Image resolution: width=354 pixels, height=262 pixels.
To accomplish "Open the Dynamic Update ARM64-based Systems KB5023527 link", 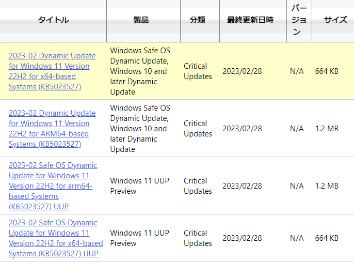I will (52, 129).
